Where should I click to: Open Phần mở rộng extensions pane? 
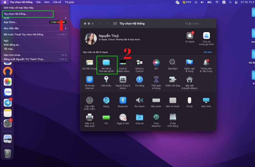click(x=173, y=82)
